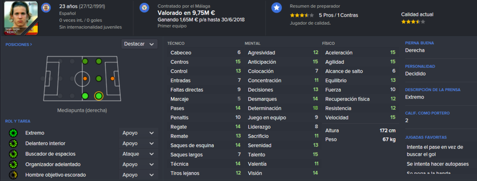477x181 pixels.
Task: Click the Delantero interior role suitability icon
Action: (x=14, y=143)
